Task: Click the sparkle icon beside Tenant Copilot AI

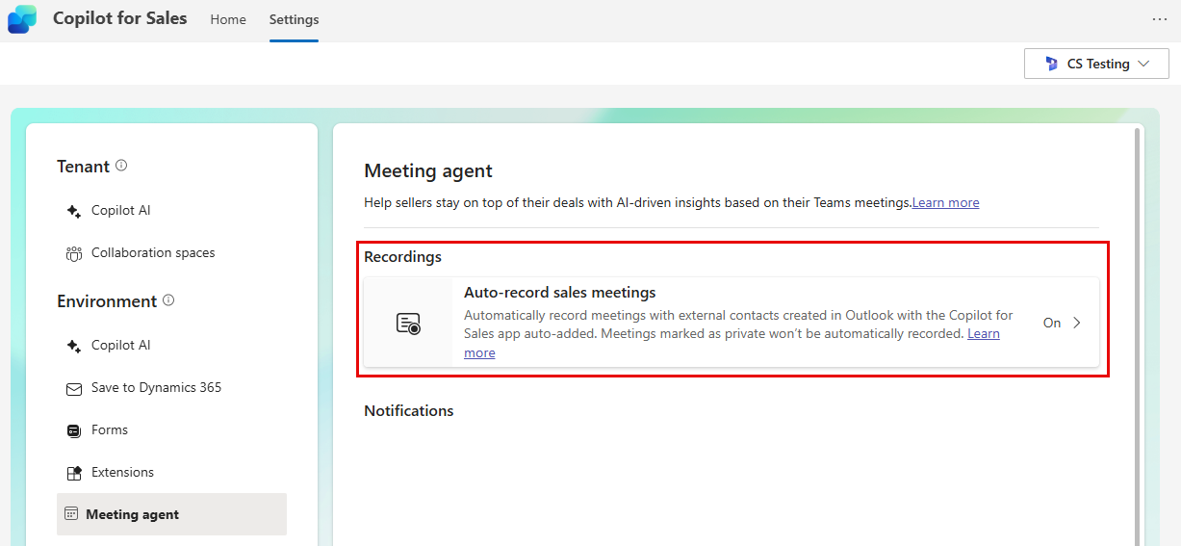Action: tap(74, 211)
